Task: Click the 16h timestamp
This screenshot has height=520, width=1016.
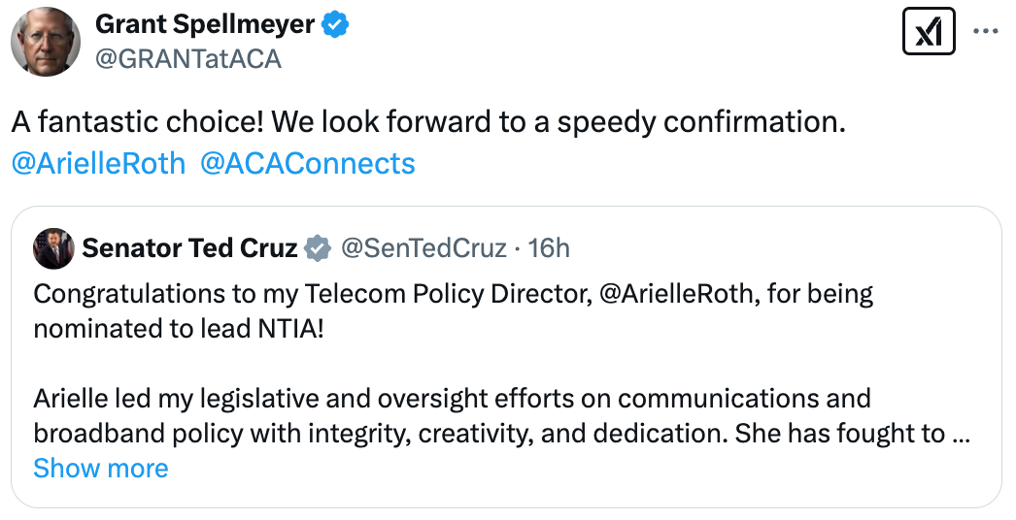Action: 549,248
